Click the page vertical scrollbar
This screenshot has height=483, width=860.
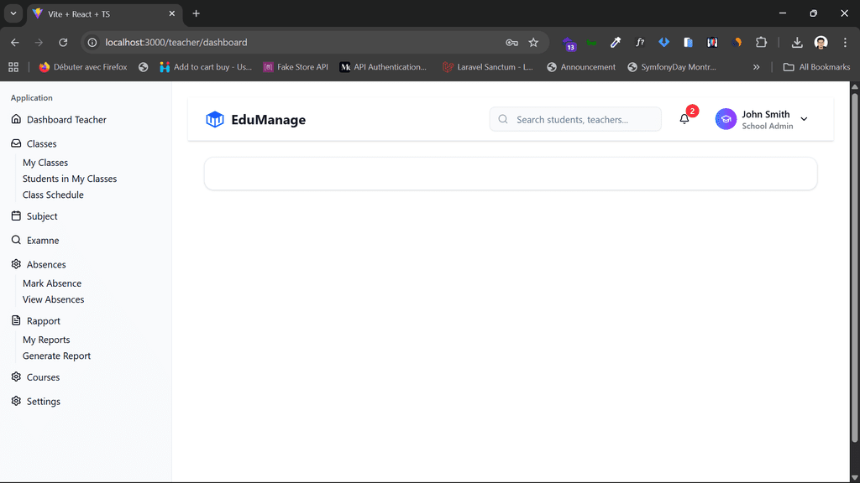click(x=854, y=266)
